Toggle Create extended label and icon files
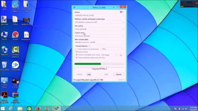 tap(76, 58)
